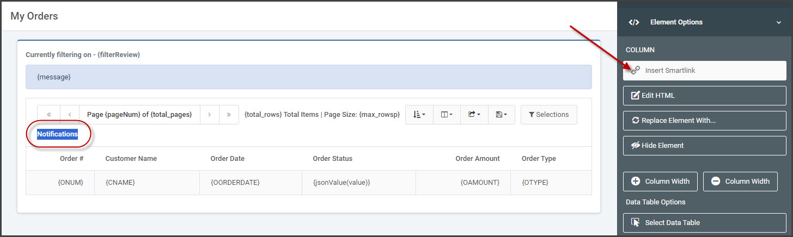Collapse the Element Options panel chevron

[x=779, y=23]
